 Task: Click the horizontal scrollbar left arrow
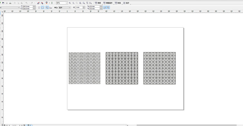pos(128,125)
